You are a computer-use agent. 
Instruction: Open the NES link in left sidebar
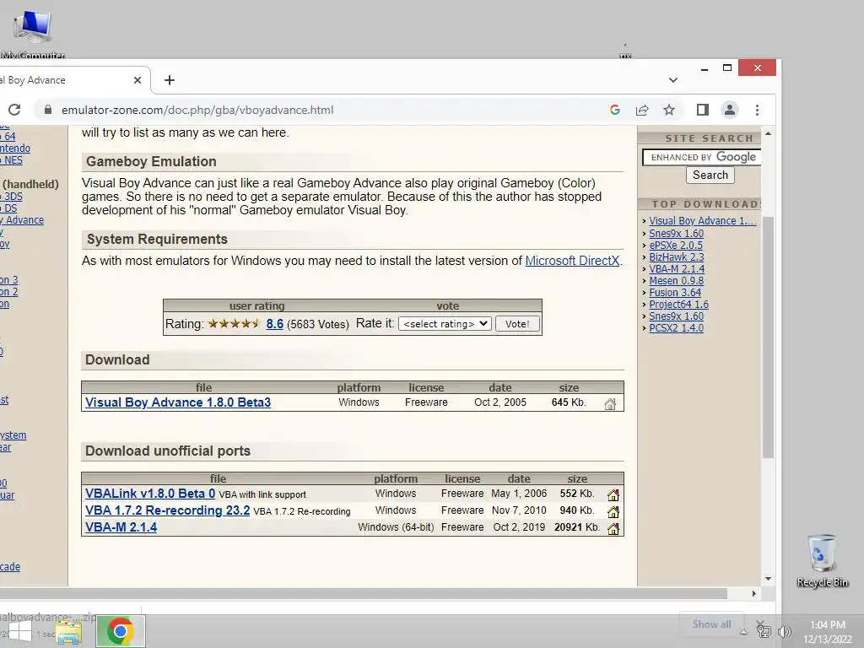(x=13, y=160)
